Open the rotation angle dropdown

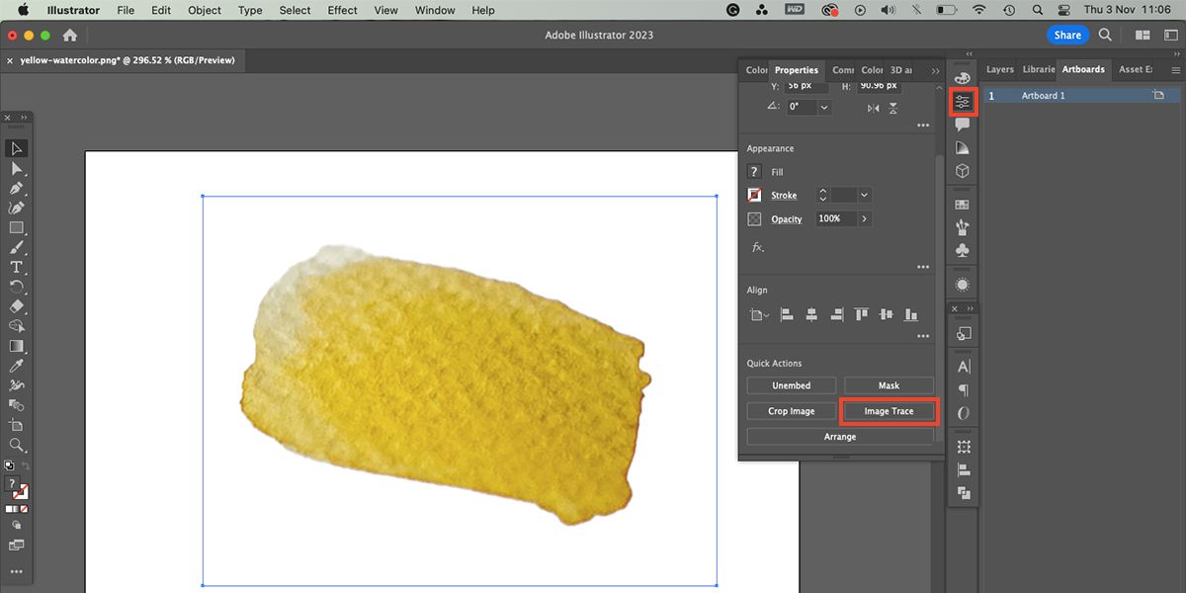coord(823,108)
